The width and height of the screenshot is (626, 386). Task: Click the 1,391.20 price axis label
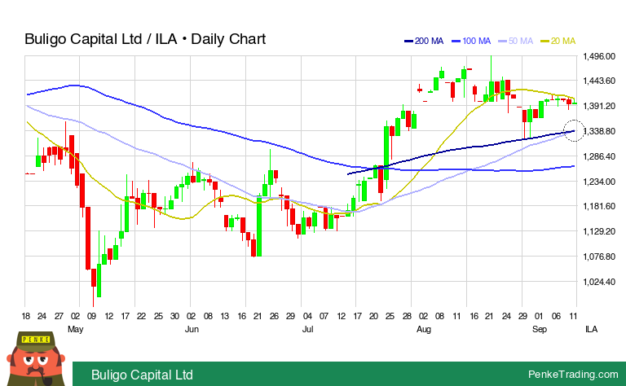click(599, 106)
